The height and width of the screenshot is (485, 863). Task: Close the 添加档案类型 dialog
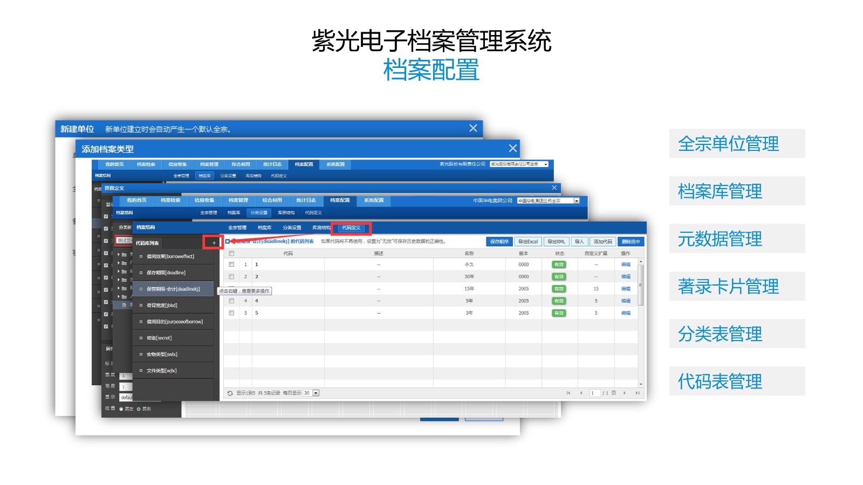pos(512,148)
